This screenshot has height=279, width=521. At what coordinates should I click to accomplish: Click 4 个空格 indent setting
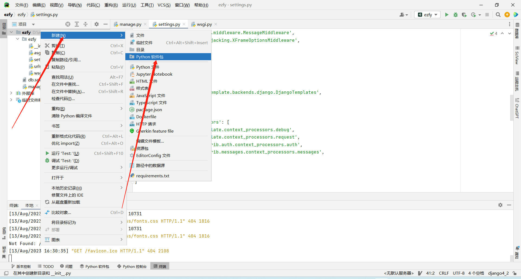476,273
